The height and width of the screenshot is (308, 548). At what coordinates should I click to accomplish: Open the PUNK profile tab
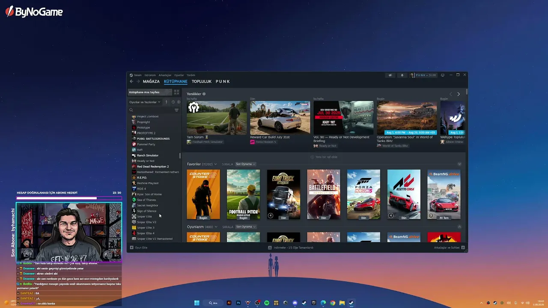[x=223, y=81]
